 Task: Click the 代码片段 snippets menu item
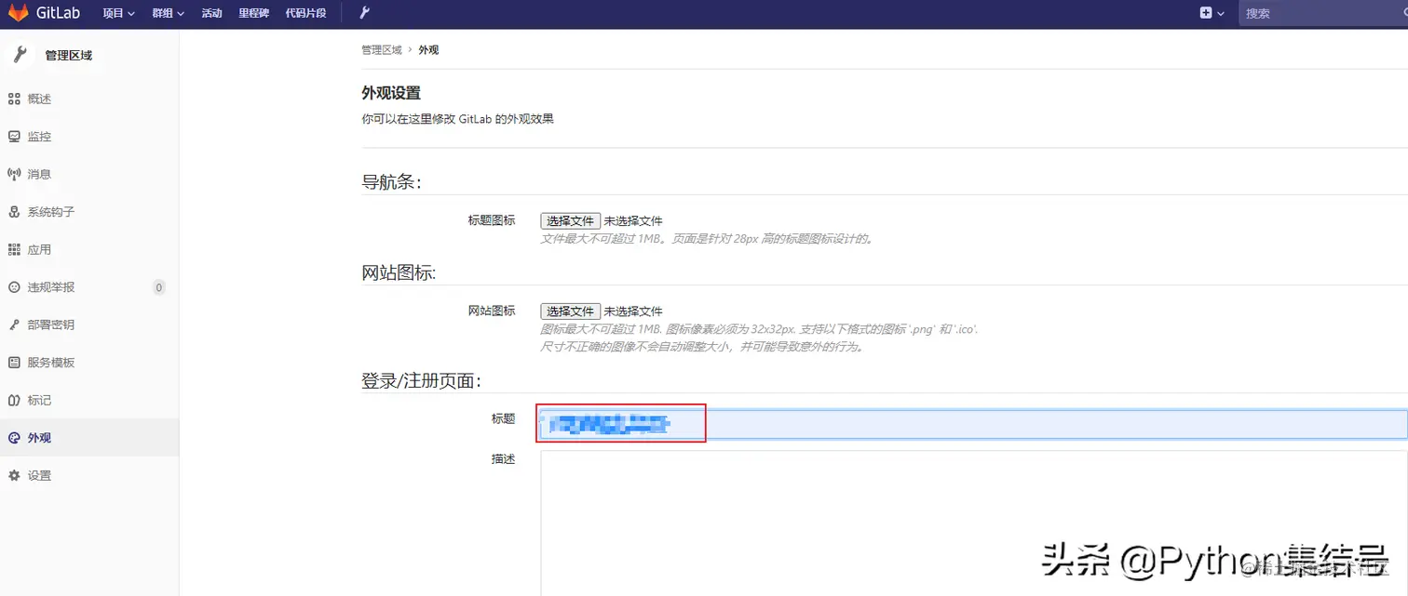(305, 13)
